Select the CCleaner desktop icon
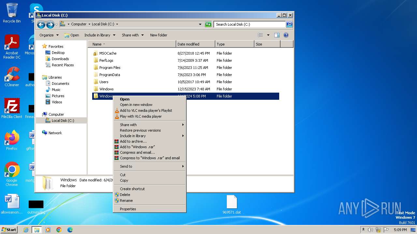 [12, 77]
